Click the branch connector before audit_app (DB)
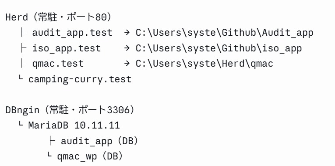Viewport: 335px width, 166px height. click(x=52, y=141)
